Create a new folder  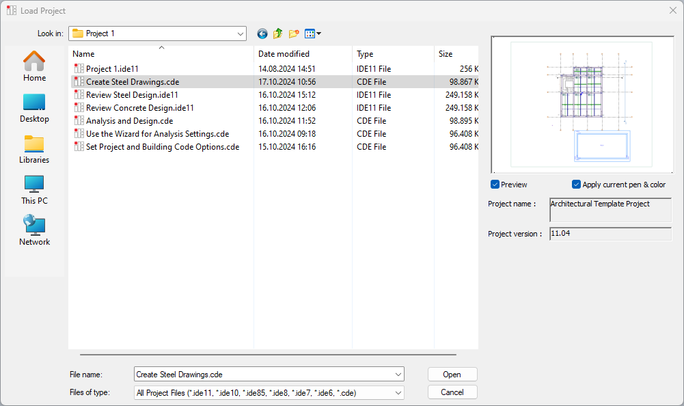294,33
